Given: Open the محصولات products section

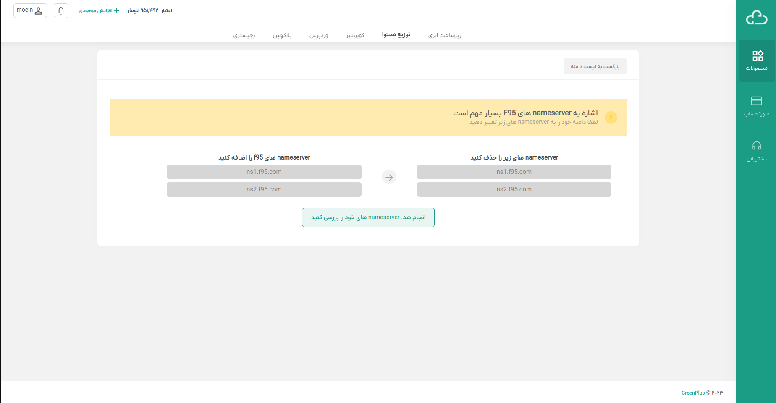Looking at the screenshot, I should [x=757, y=61].
